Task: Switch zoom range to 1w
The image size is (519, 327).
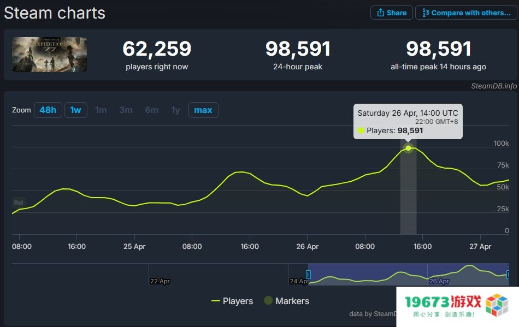Action: (x=75, y=110)
